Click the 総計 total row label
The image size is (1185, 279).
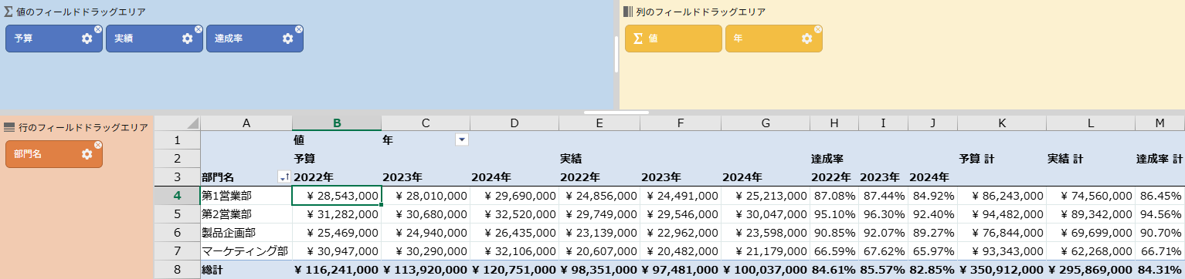pos(246,270)
